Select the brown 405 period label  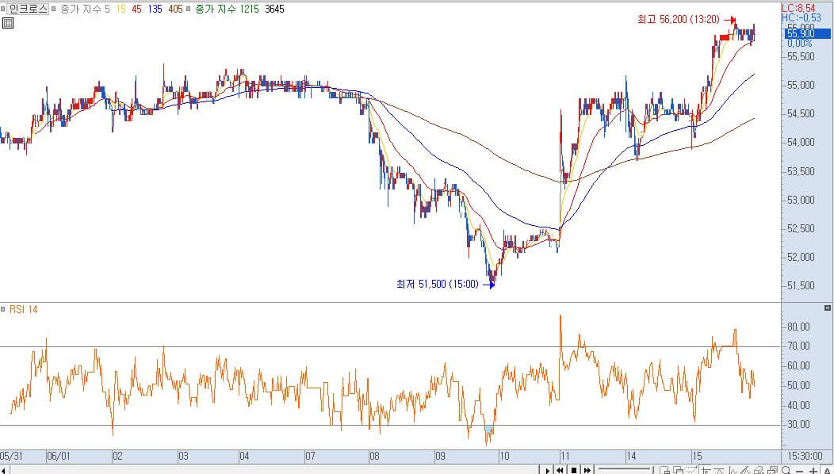click(x=175, y=9)
